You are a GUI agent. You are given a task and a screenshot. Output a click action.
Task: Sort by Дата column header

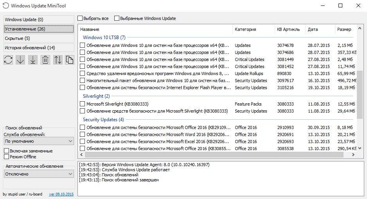[320, 29]
